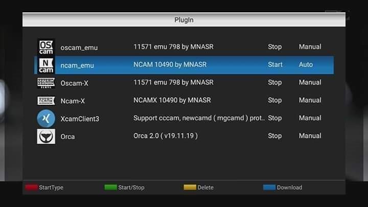Select the ncam_emu plugin name
The height and width of the screenshot is (207, 368).
pos(77,65)
